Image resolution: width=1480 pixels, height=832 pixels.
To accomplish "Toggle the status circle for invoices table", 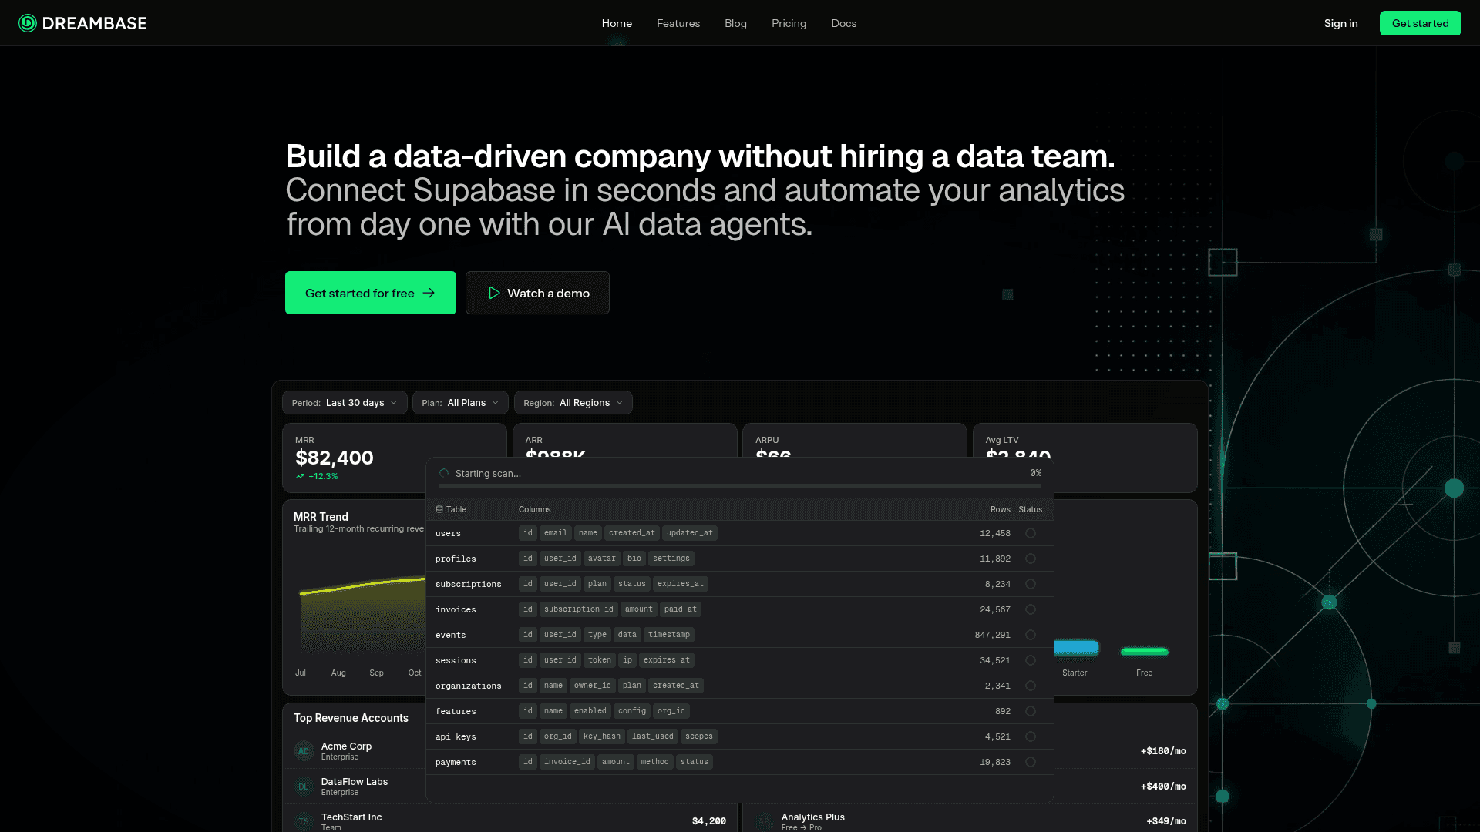I will click(1031, 609).
